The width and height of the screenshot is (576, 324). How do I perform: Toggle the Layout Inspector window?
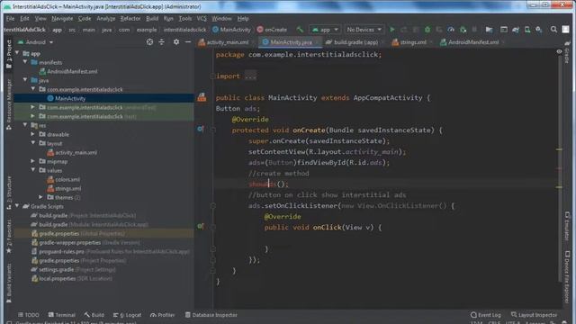click(x=534, y=315)
